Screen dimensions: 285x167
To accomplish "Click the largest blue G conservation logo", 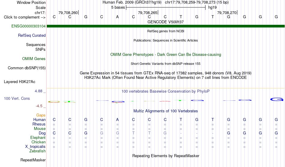I will tap(277, 99).
